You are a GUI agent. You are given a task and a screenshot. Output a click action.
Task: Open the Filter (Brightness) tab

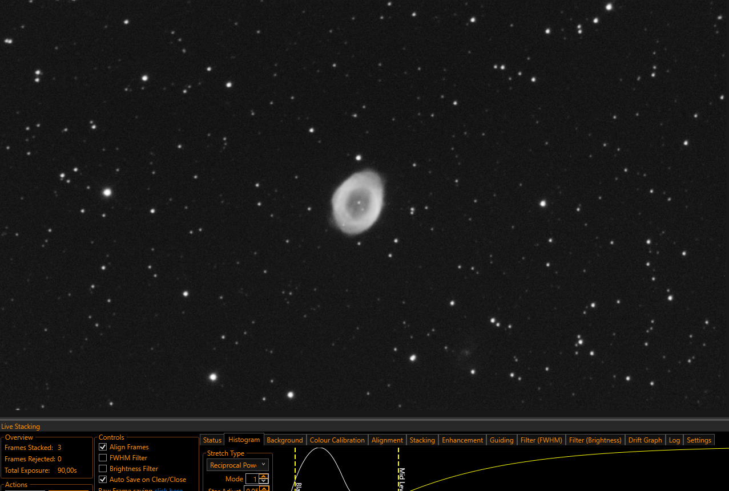(595, 440)
